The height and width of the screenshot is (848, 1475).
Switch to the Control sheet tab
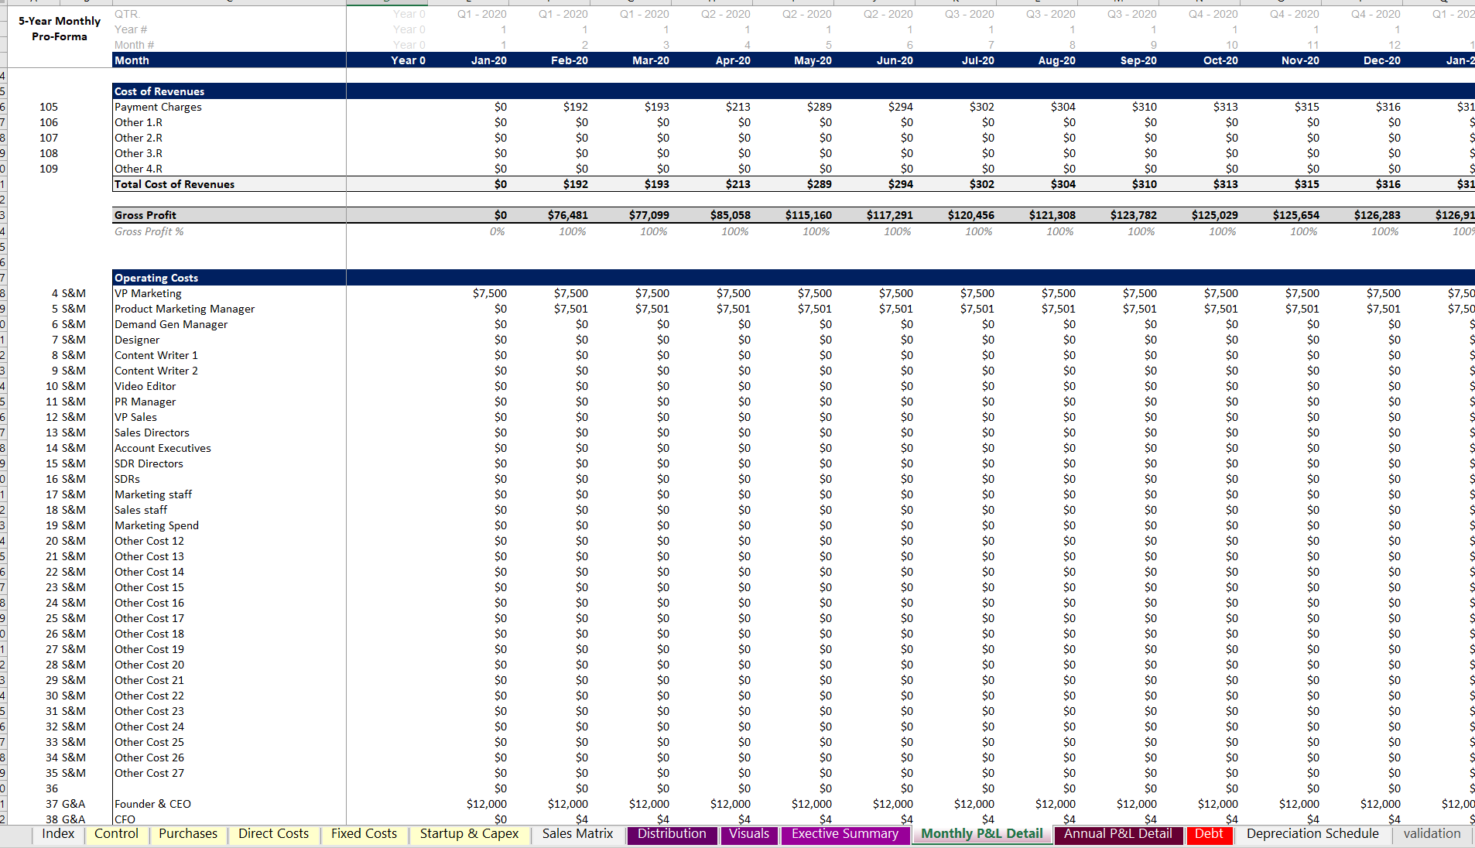click(x=116, y=834)
